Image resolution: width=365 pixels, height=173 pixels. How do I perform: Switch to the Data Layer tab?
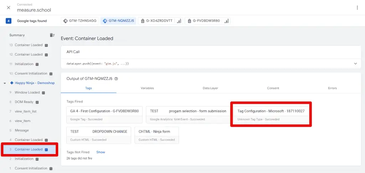pyautogui.click(x=210, y=88)
